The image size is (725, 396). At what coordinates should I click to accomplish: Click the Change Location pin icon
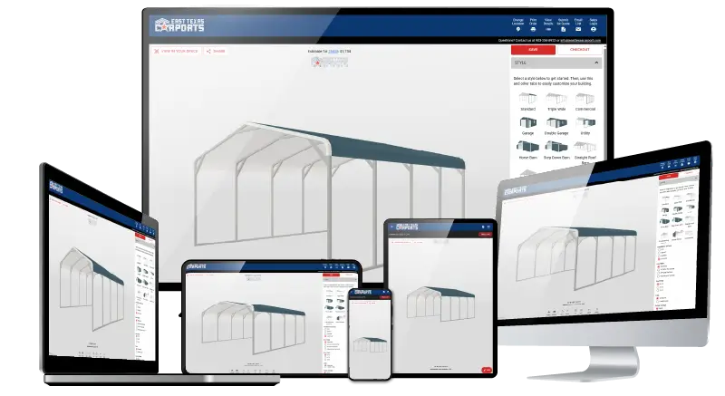tap(518, 29)
